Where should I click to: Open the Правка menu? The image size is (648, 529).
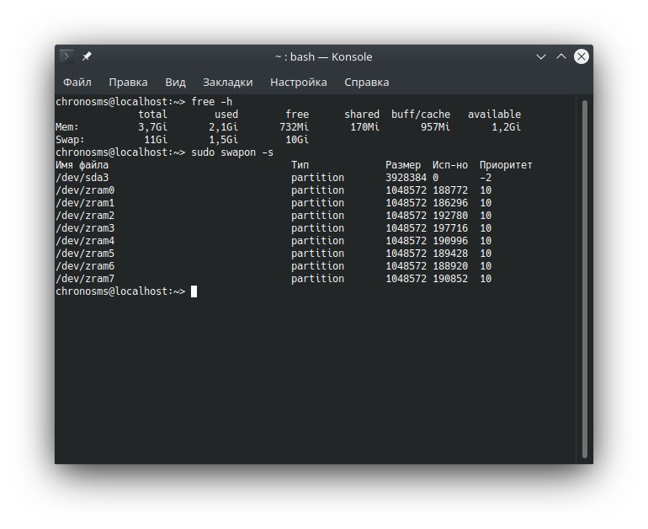coord(128,83)
